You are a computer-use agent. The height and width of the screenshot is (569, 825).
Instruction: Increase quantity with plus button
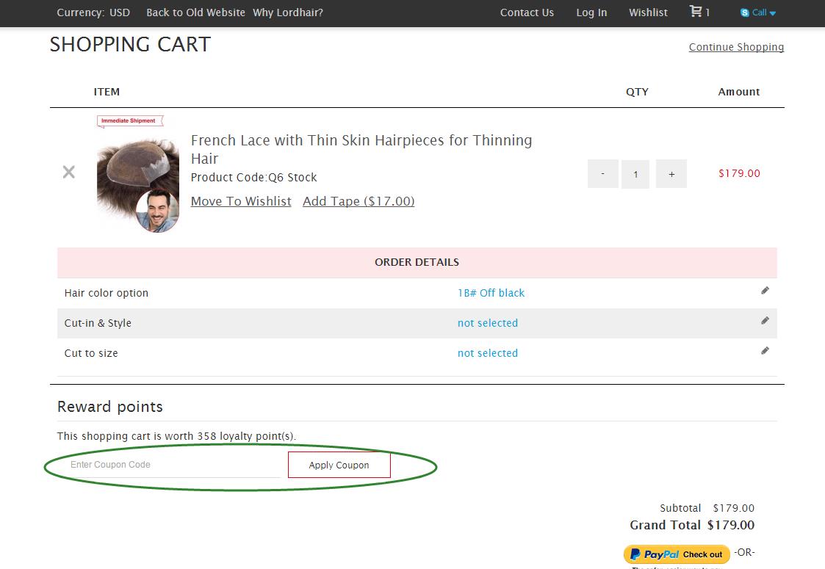pyautogui.click(x=671, y=174)
